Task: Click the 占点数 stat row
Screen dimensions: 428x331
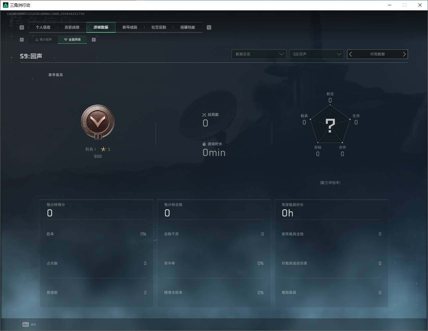Action: (96, 263)
